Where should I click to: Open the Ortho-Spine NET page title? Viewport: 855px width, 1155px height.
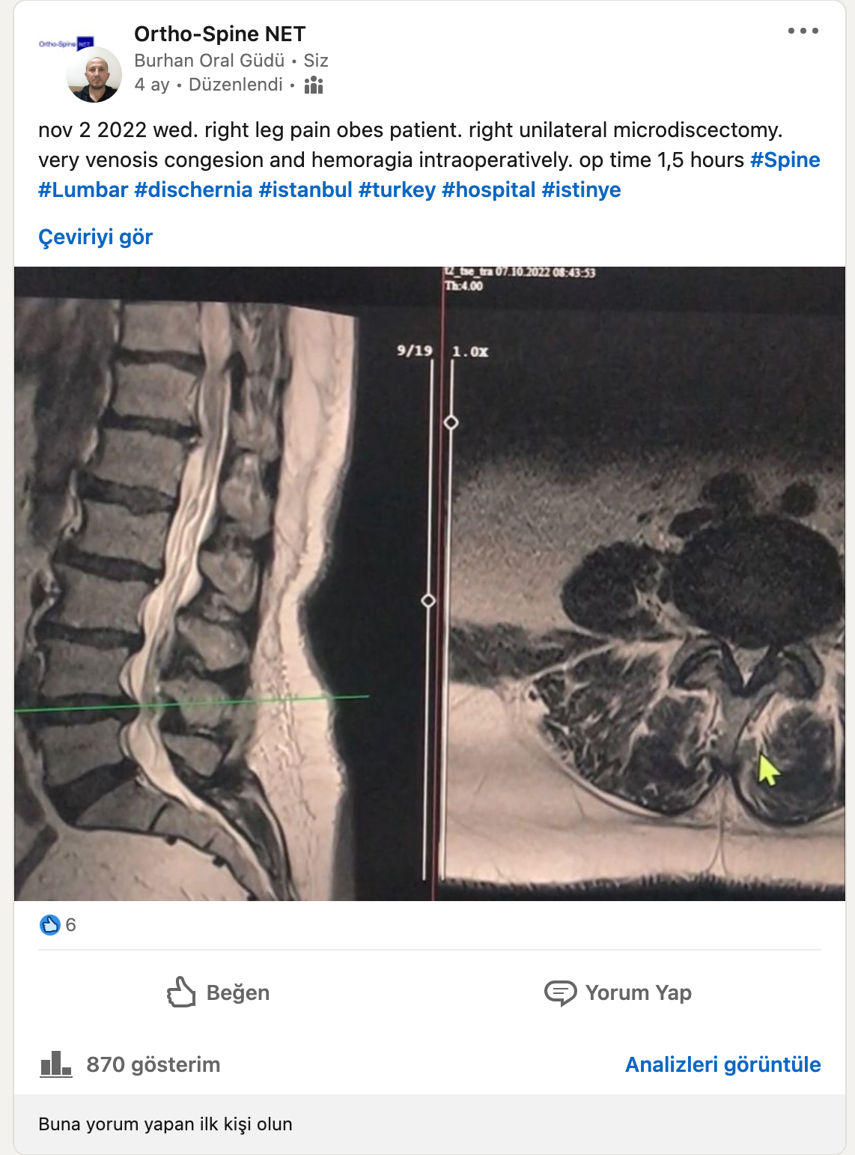219,34
